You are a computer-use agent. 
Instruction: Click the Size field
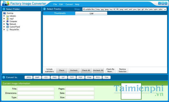[x=80, y=97]
